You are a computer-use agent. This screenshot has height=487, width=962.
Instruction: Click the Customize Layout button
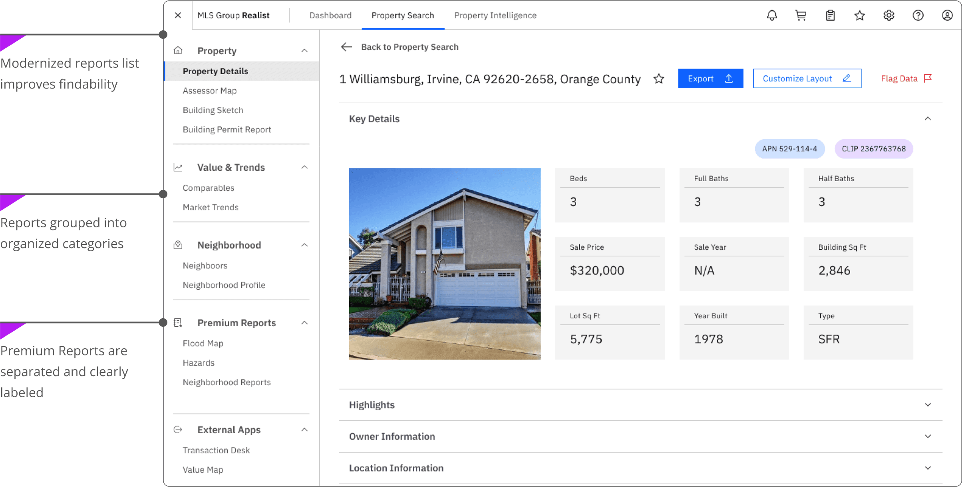[x=807, y=79]
